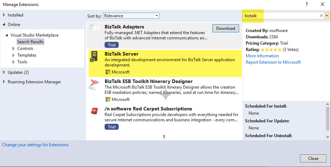The image size is (331, 167).
Task: Click the Tools tree label
Action: 22,62
